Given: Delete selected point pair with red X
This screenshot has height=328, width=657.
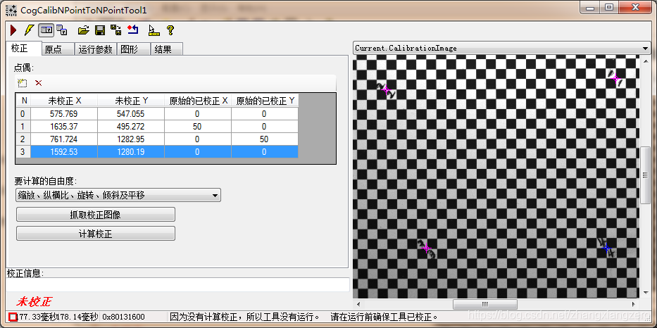Looking at the screenshot, I should point(39,83).
